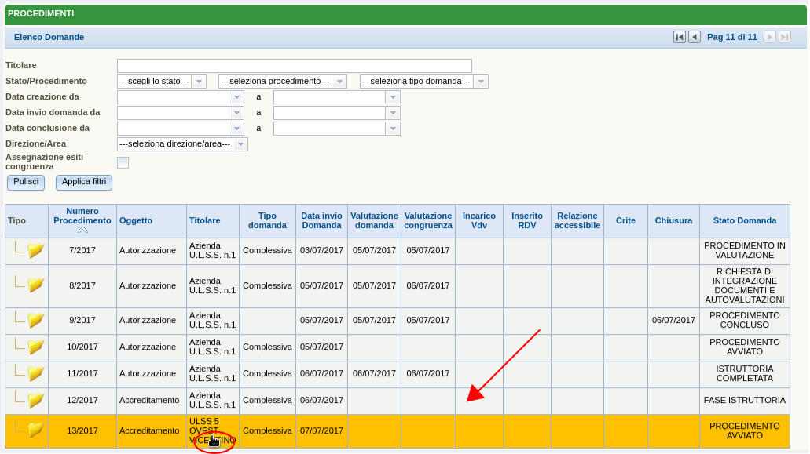Open the 'seleziona procedimento' dropdown
Screen dimensions: 810x454
point(339,82)
